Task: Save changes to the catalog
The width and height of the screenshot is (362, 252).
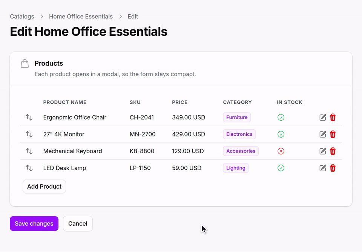Action: coord(34,224)
